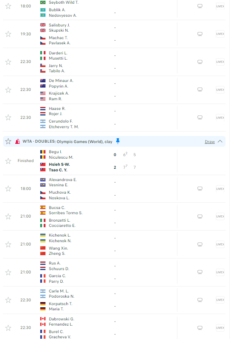Show TV channels for Rus/Schuurs match

coord(200,272)
